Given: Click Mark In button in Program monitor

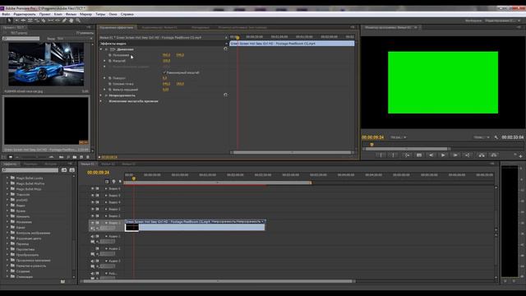Looking at the screenshot, I should pos(381,155).
